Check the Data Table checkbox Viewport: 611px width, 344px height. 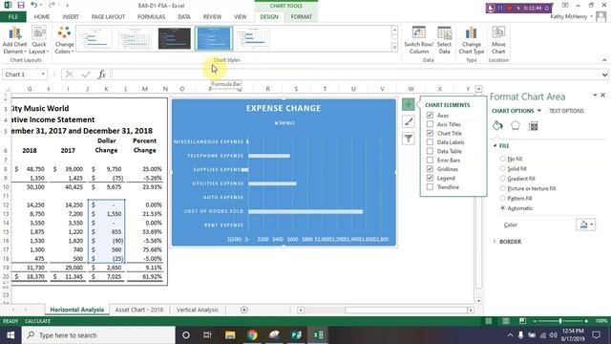[430, 151]
